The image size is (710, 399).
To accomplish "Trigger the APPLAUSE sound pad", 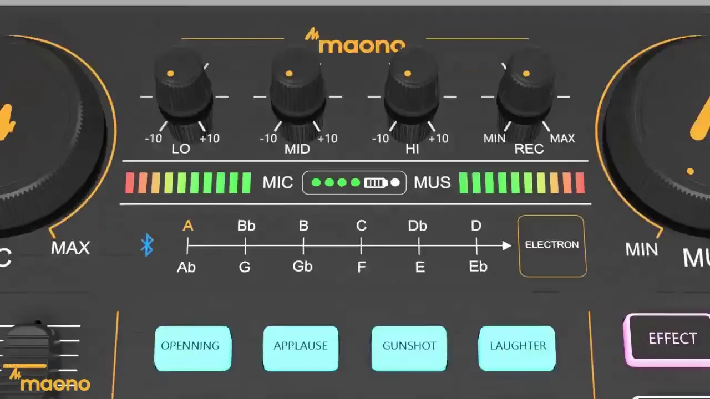I will coord(301,348).
